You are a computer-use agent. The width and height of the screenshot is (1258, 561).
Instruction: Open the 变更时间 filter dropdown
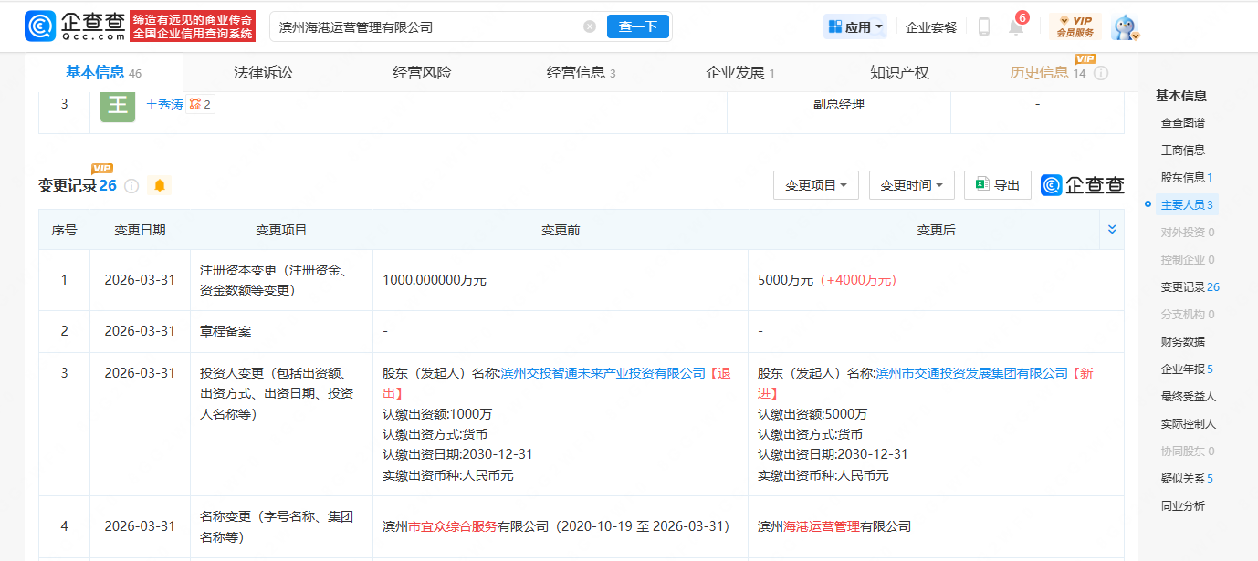coord(911,185)
